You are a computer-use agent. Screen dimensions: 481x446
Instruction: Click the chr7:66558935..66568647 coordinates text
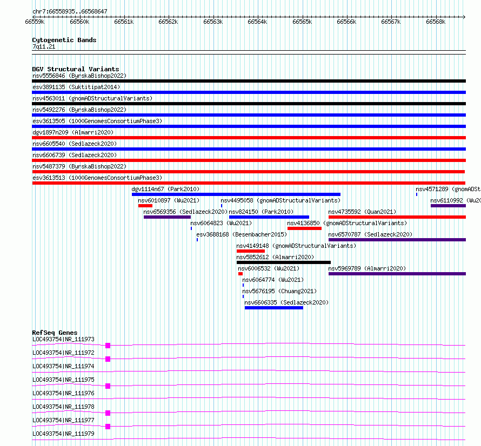[70, 12]
